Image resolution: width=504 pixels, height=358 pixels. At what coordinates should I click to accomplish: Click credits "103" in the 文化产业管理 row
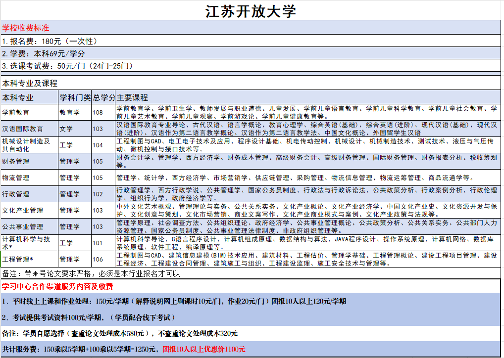coord(103,210)
